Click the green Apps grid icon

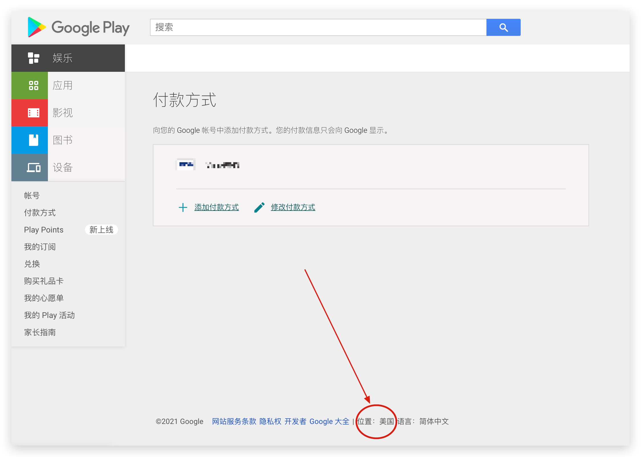click(x=33, y=85)
